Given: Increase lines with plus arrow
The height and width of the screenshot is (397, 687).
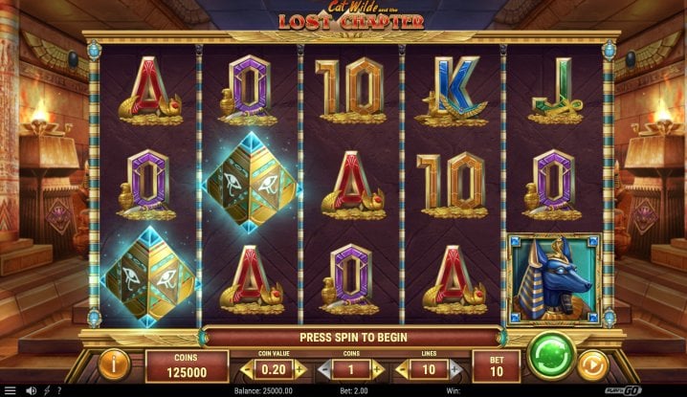Looking at the screenshot, I should [454, 370].
